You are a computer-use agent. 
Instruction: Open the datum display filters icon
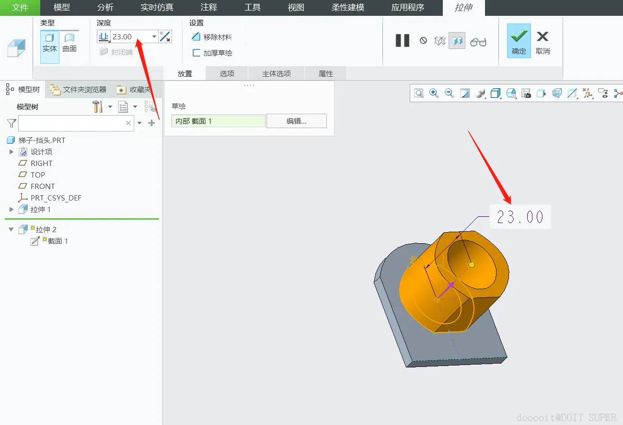[588, 94]
